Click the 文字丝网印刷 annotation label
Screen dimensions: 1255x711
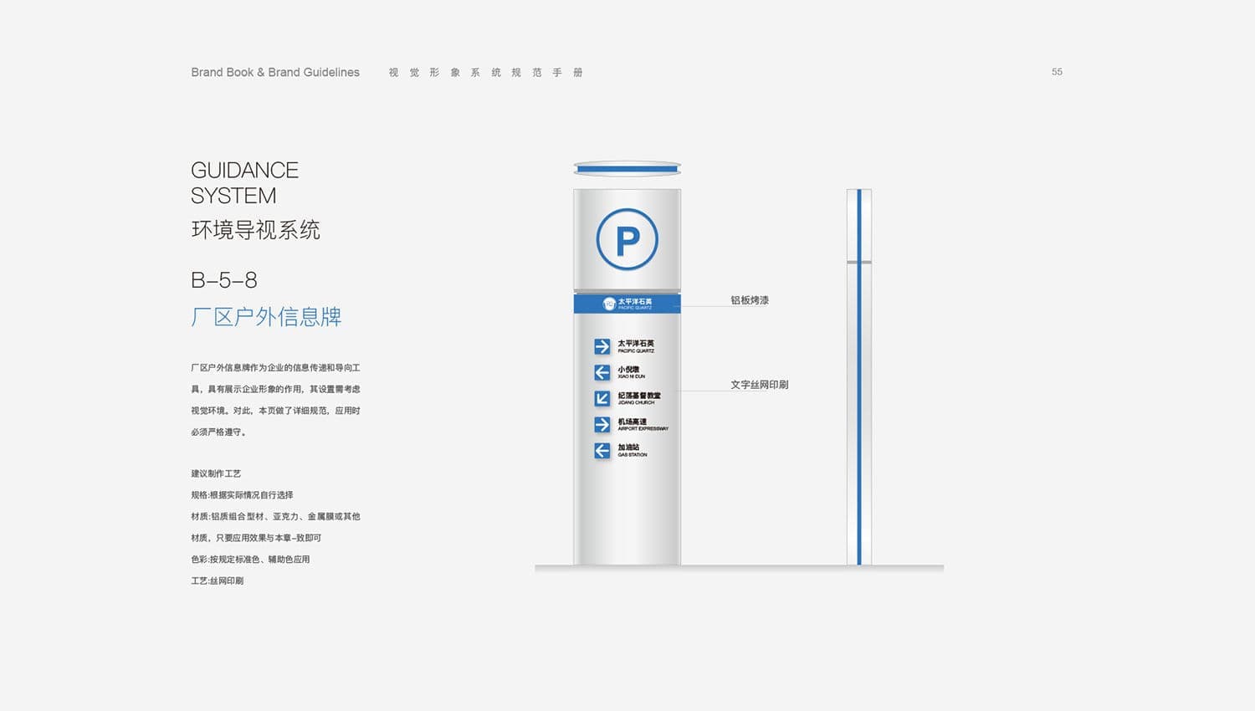(759, 385)
